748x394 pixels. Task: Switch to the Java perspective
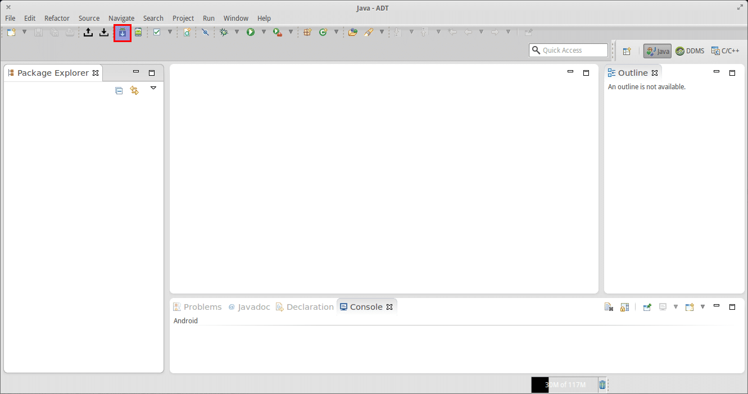tap(658, 51)
